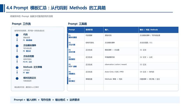
Task: Click '草稿检查' in the P7 row
Action: (x=89, y=79)
